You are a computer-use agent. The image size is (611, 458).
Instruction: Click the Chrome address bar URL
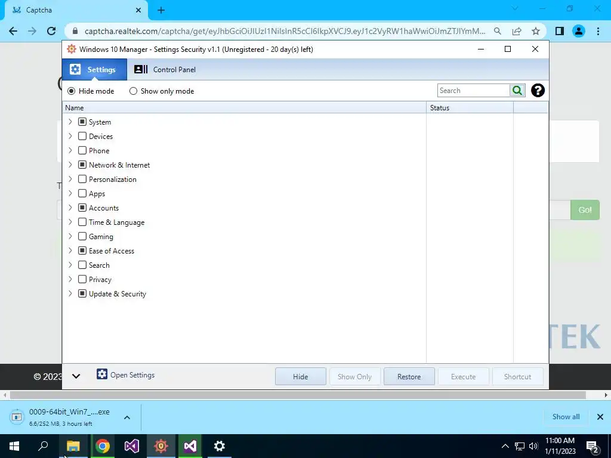coord(285,31)
